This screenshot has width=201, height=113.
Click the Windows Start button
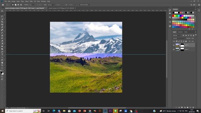2,111
